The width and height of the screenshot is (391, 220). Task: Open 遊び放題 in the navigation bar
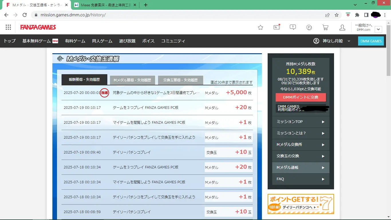point(127,41)
